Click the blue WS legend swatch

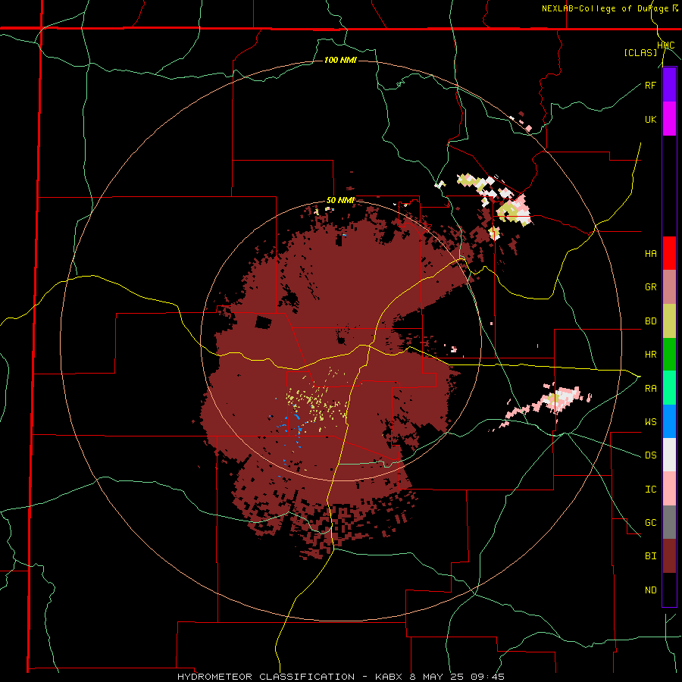[x=669, y=421]
